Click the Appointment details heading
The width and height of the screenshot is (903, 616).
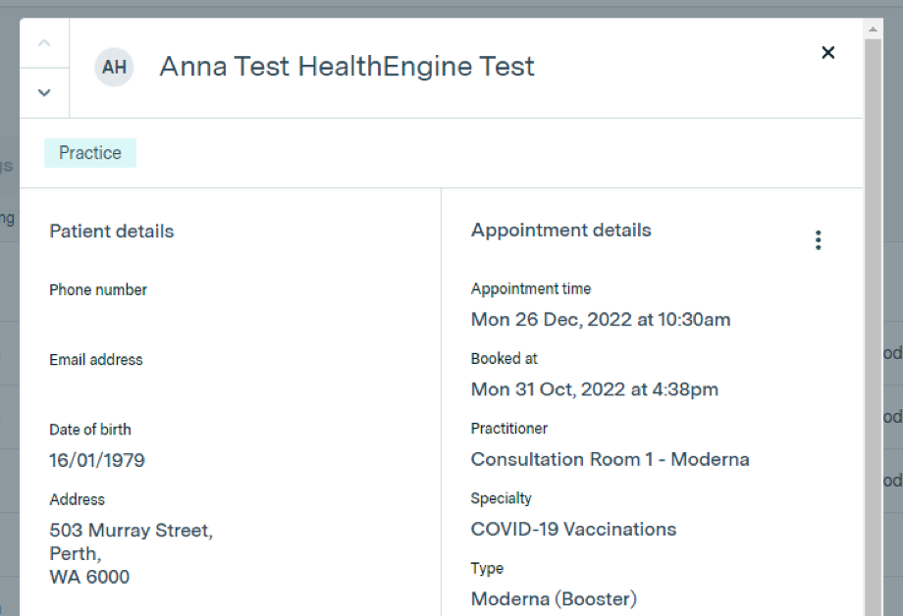click(560, 231)
